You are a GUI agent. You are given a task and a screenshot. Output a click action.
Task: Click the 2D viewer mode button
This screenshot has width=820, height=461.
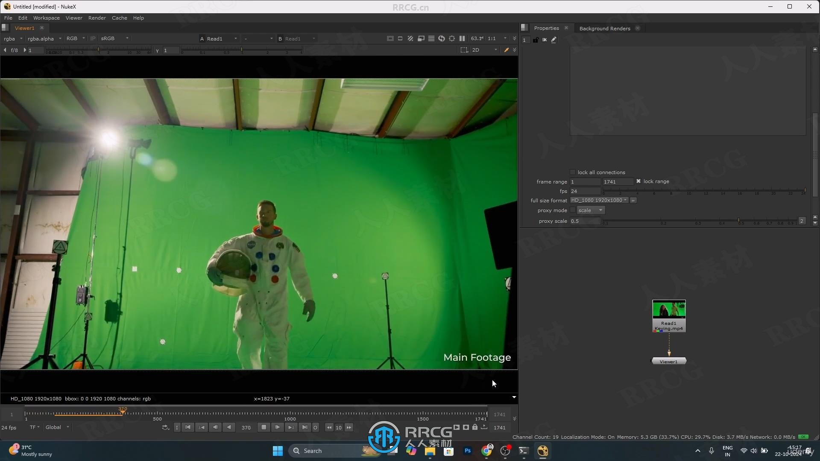click(x=476, y=50)
